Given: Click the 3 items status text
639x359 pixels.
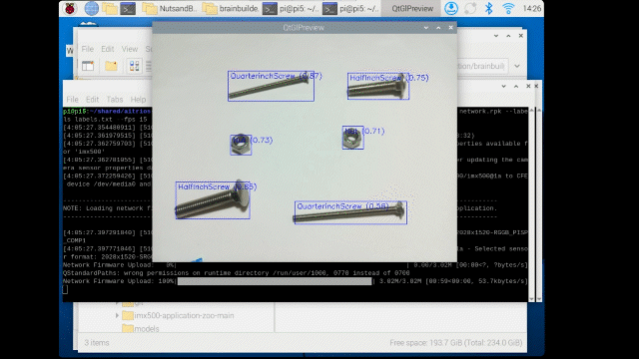Looking at the screenshot, I should point(97,343).
